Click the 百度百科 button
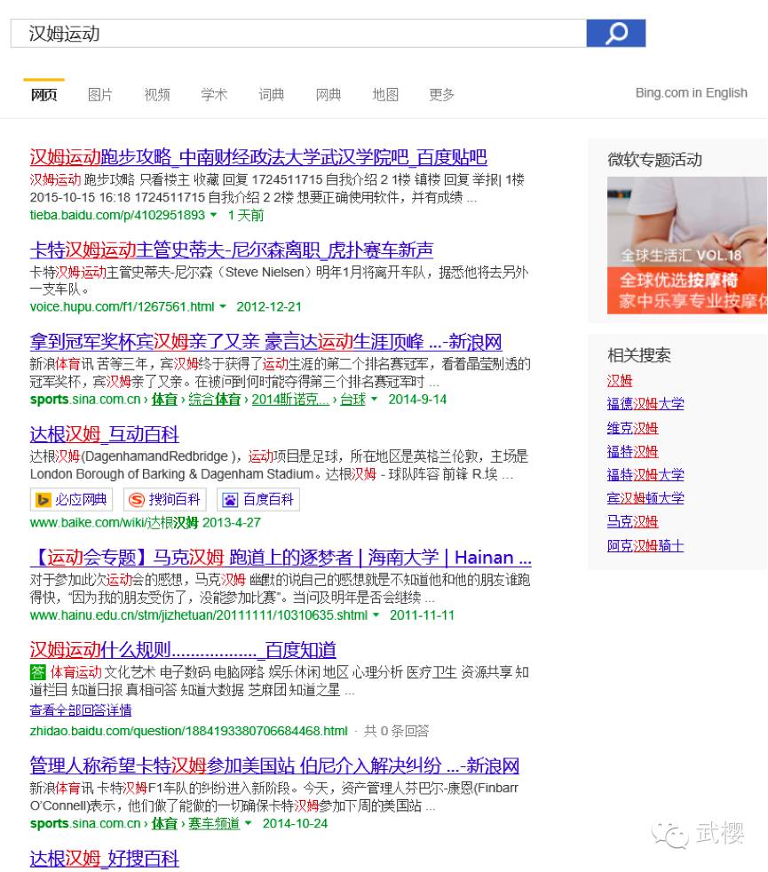 [258, 499]
